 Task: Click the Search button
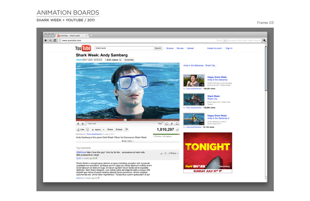click(158, 48)
